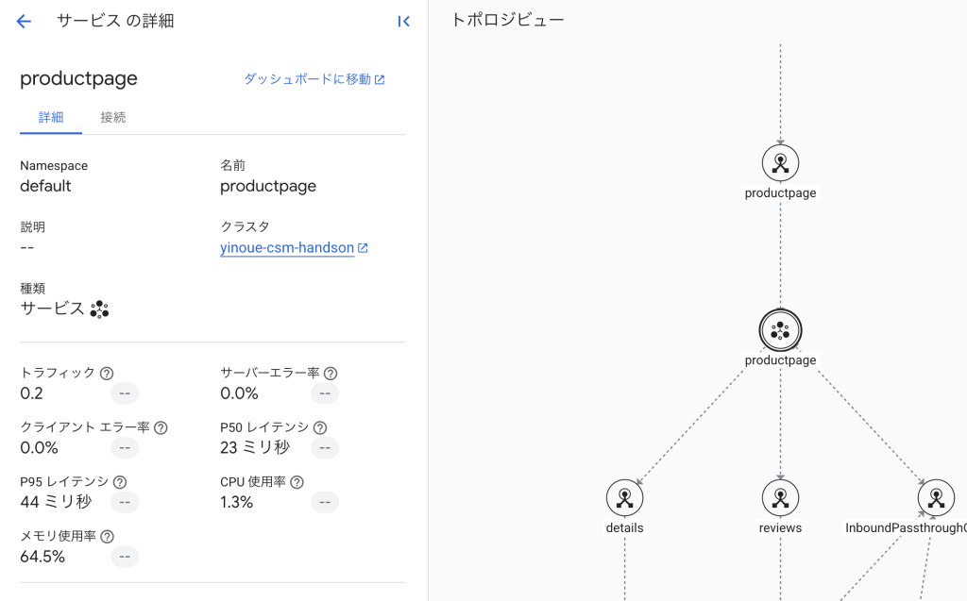Switch to the 接続 tab
This screenshot has height=601, width=967.
(x=113, y=117)
